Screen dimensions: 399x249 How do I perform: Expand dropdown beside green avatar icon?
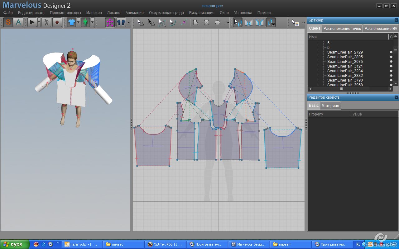[92, 22]
